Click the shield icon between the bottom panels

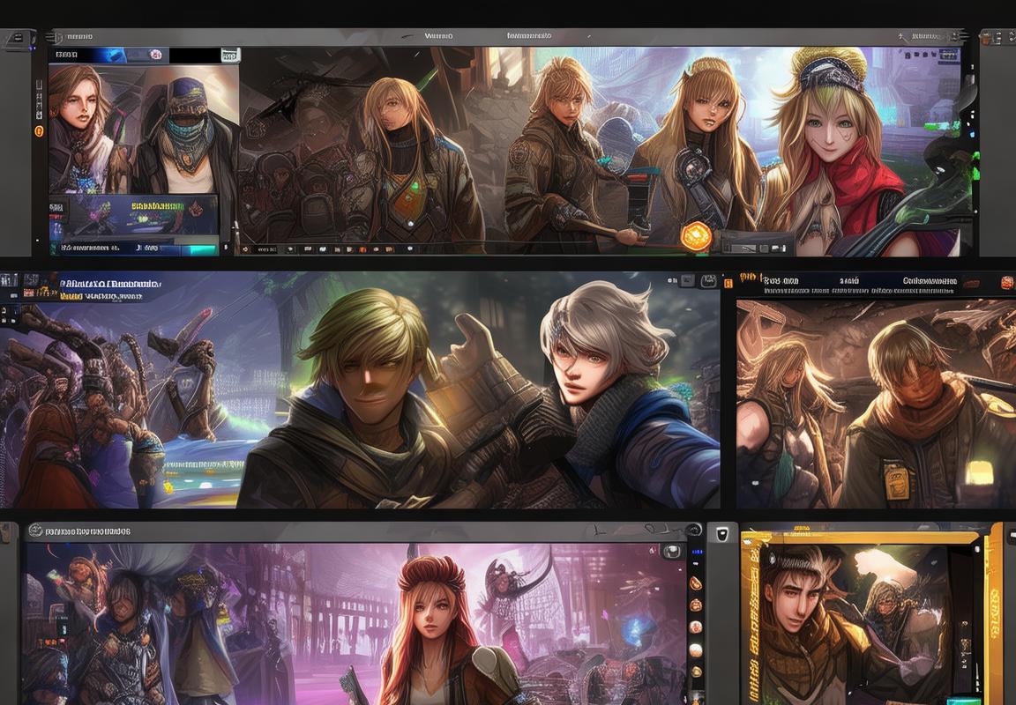(721, 533)
